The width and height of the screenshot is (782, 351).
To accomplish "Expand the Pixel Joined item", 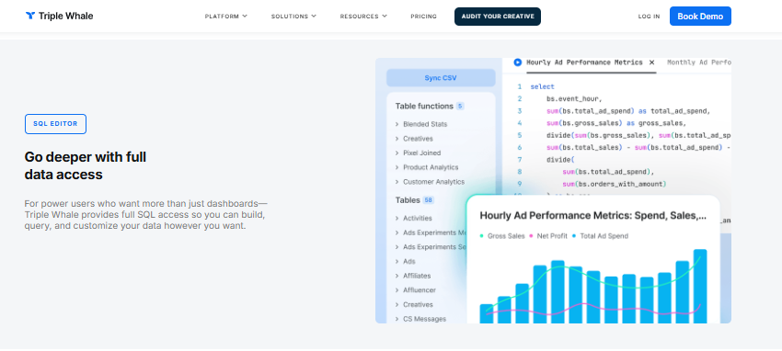I will (x=418, y=153).
